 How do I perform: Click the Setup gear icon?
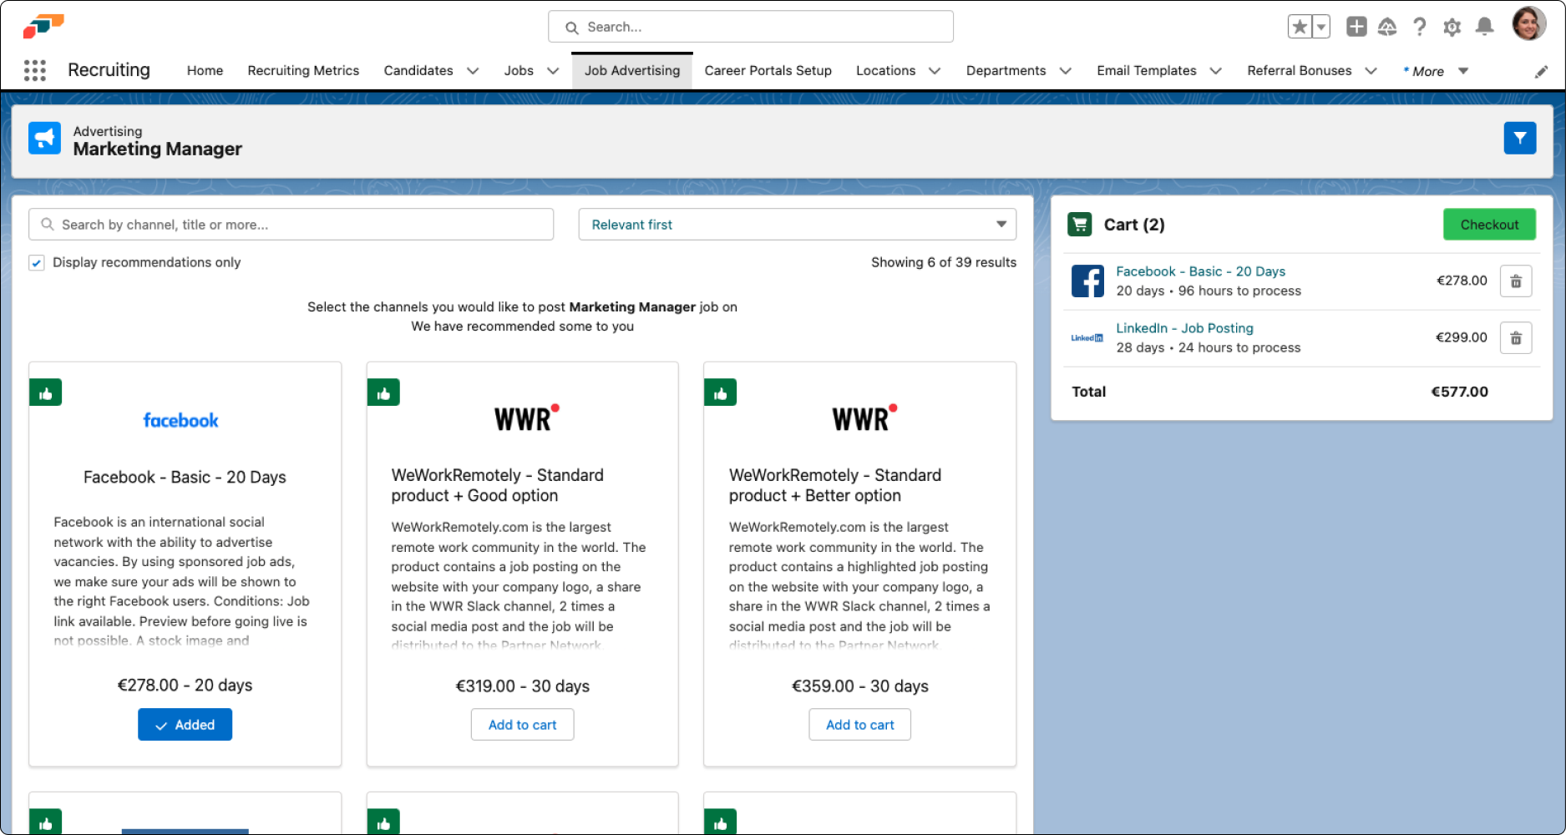click(x=1452, y=27)
